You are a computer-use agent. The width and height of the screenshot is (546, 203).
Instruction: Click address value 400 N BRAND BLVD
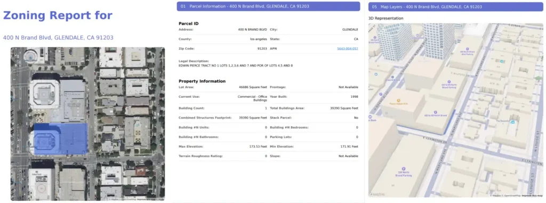tap(252, 30)
